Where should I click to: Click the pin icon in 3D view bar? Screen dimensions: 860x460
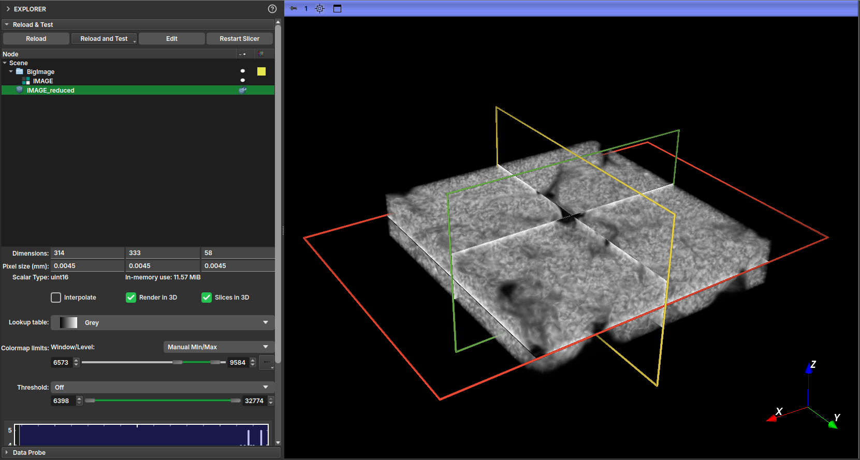point(294,8)
